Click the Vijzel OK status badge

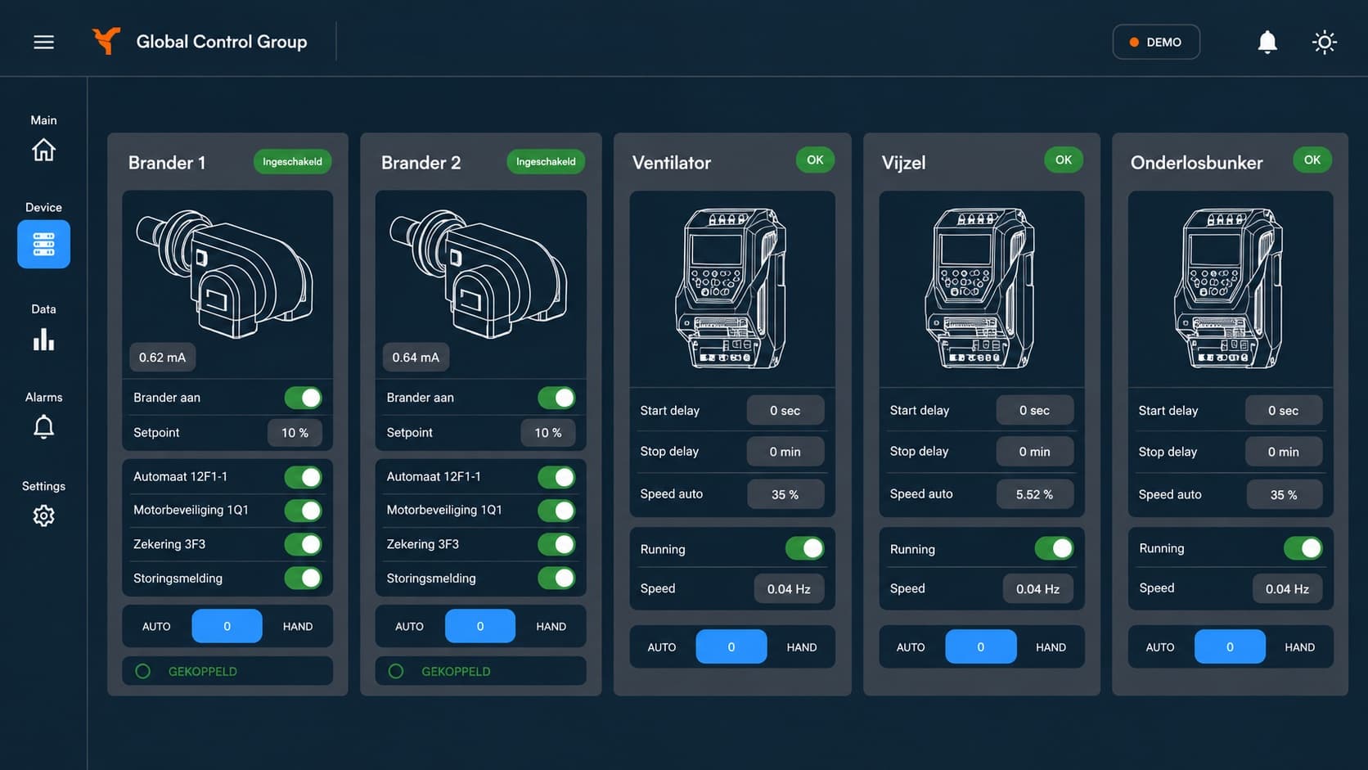coord(1064,160)
